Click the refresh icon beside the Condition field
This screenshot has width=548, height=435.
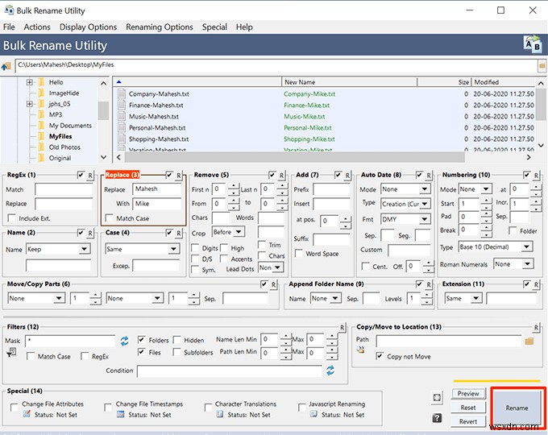click(x=330, y=371)
